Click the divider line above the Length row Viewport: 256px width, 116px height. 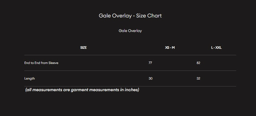[130, 71]
